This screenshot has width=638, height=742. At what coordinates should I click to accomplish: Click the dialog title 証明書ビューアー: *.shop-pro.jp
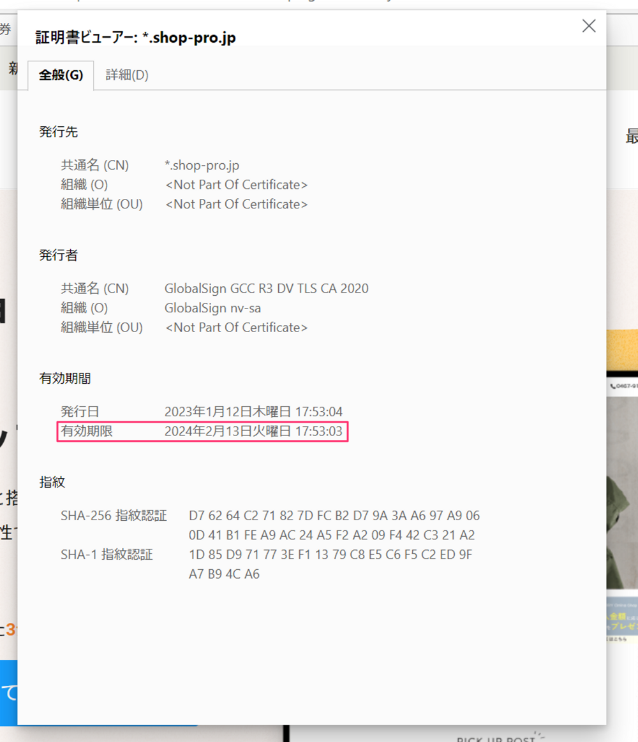point(135,38)
